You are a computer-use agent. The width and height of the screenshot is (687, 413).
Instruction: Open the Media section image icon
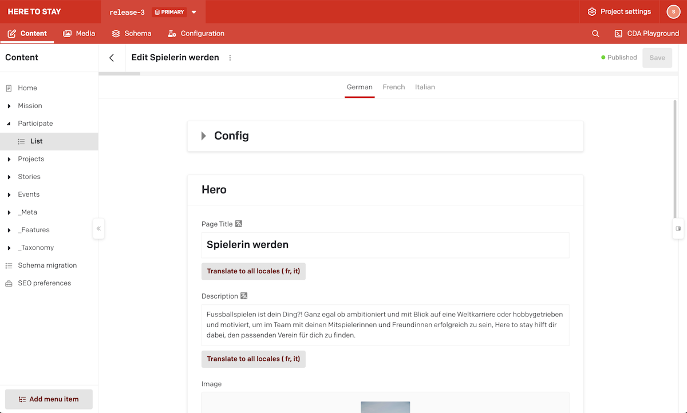pyautogui.click(x=68, y=34)
